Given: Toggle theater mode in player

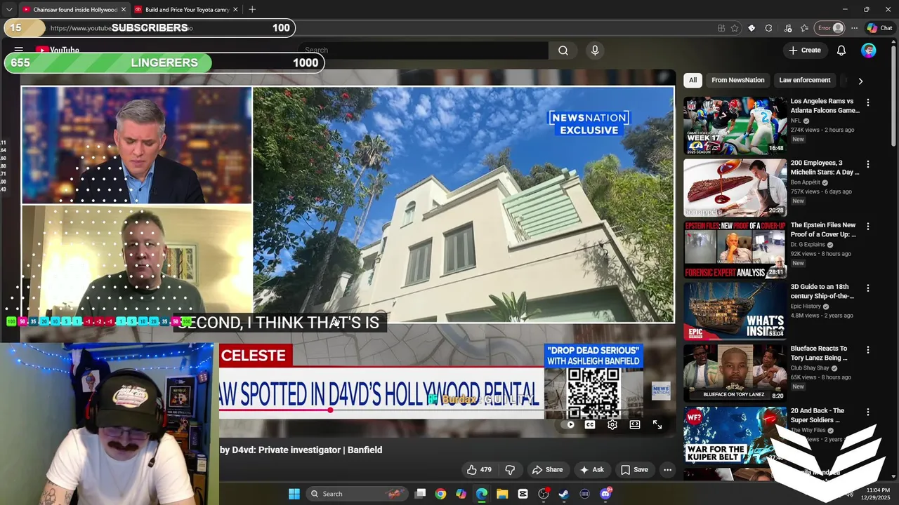Looking at the screenshot, I should [x=635, y=424].
